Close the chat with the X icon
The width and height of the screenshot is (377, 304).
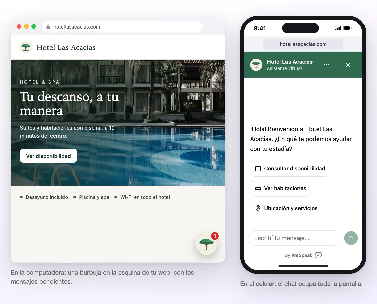pos(348,65)
